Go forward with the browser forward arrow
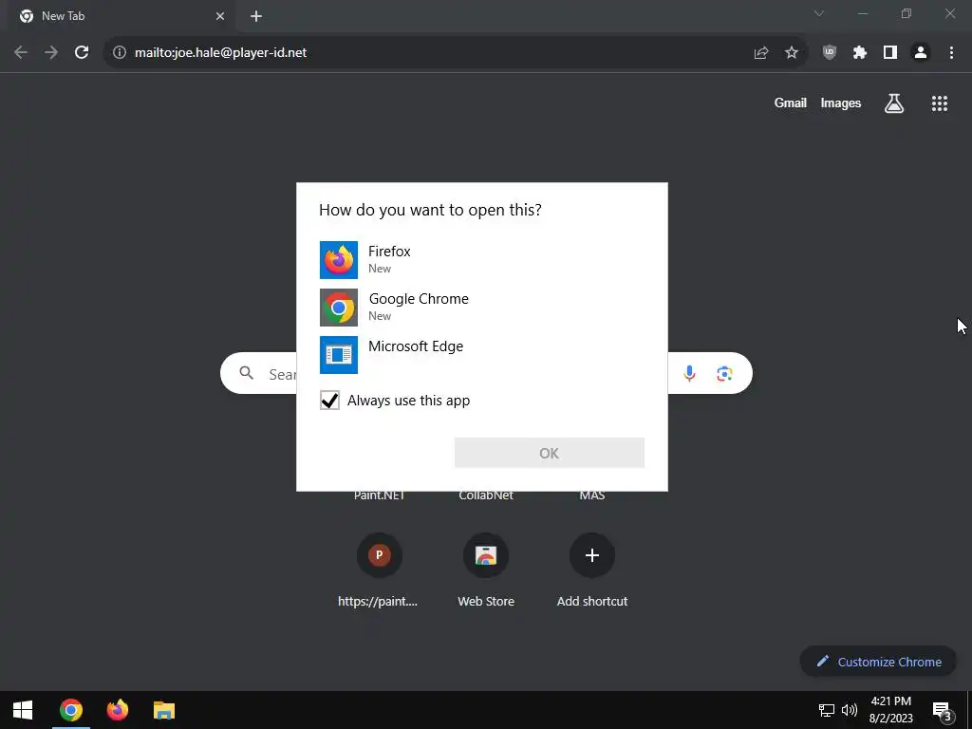This screenshot has width=972, height=729. pos(51,53)
